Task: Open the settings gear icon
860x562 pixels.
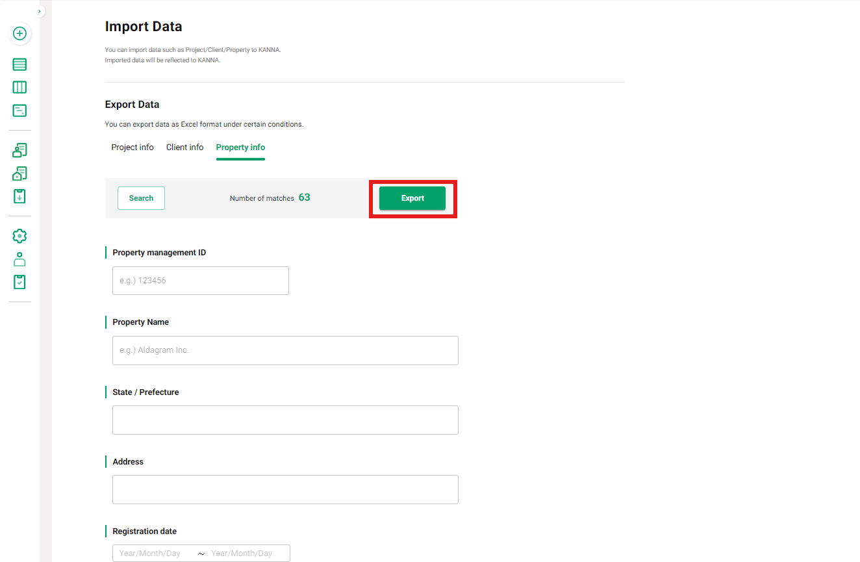Action: tap(19, 236)
